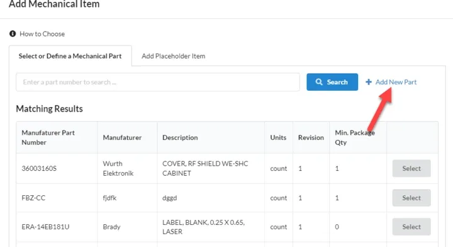Viewport: 453px width, 247px height.
Task: Click the blue Search button
Action: [x=332, y=82]
